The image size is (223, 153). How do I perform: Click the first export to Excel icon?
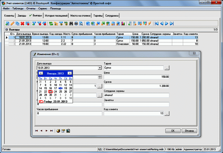[x=93, y=24]
